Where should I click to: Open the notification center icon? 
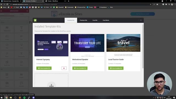(174, 98)
